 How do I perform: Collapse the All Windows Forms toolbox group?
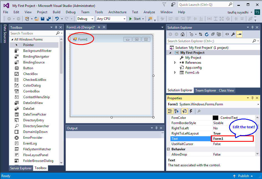(x=12, y=39)
